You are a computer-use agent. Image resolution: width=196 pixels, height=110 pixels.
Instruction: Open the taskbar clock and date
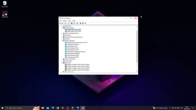click(187, 108)
